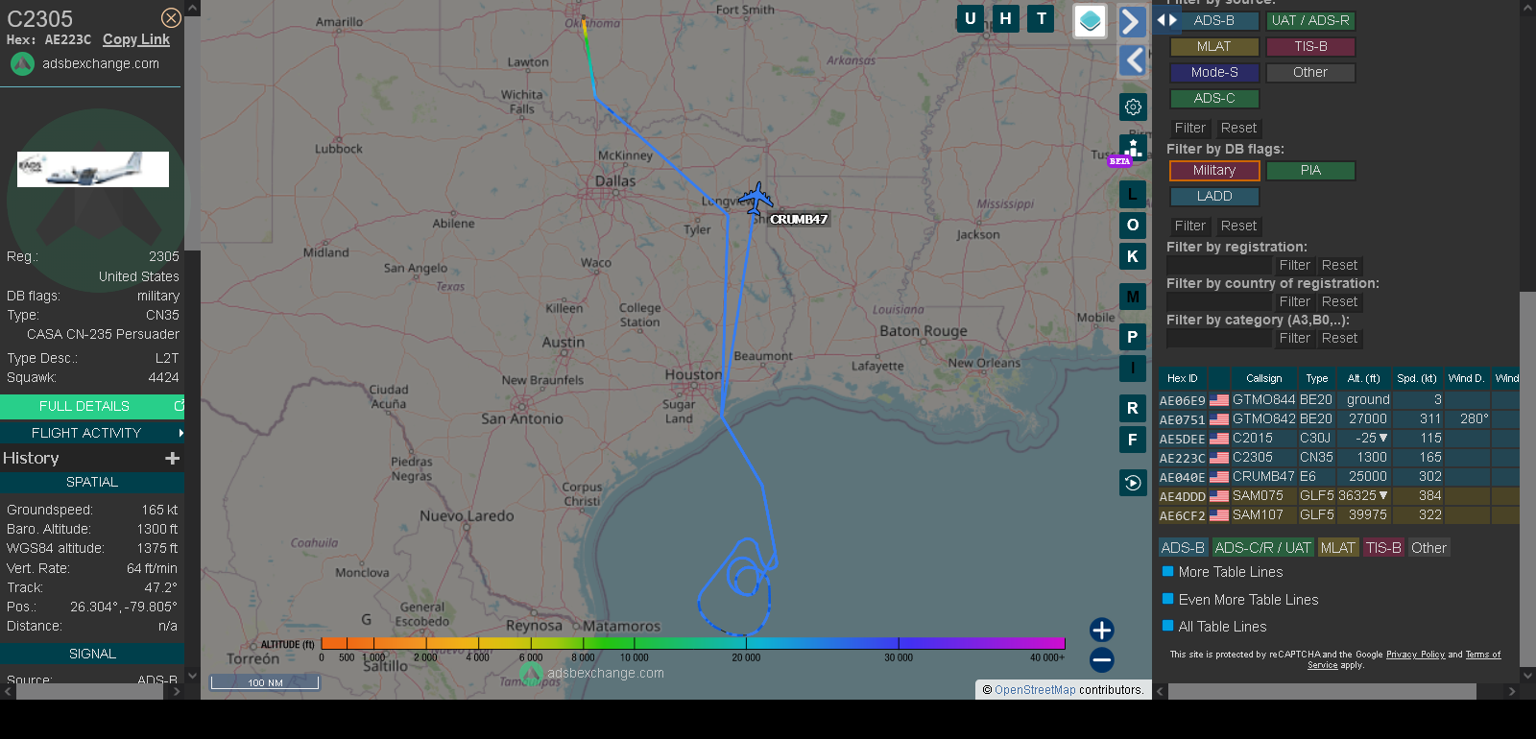Check Even More Table Lines

click(x=1168, y=599)
